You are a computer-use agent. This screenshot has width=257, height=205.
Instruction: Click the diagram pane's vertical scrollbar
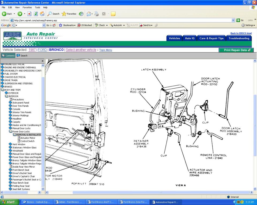pyautogui.click(x=255, y=125)
